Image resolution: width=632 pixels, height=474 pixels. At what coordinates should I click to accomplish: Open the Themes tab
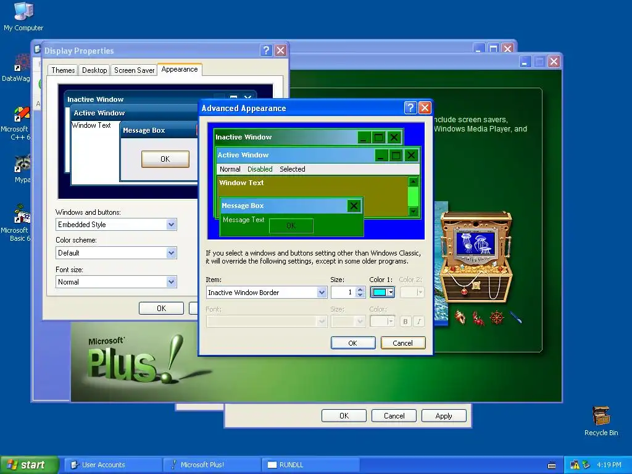[x=63, y=70]
